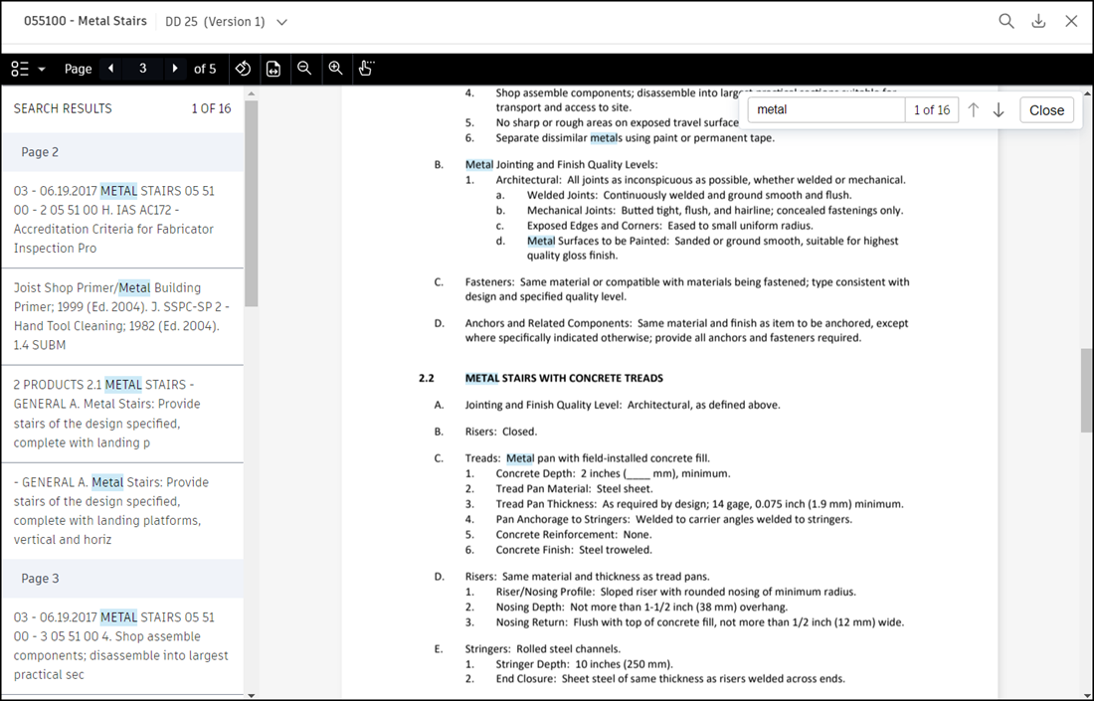Zoom out of the document

coord(304,69)
